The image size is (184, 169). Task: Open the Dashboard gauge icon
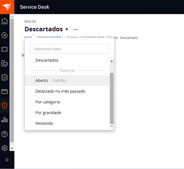[5, 35]
